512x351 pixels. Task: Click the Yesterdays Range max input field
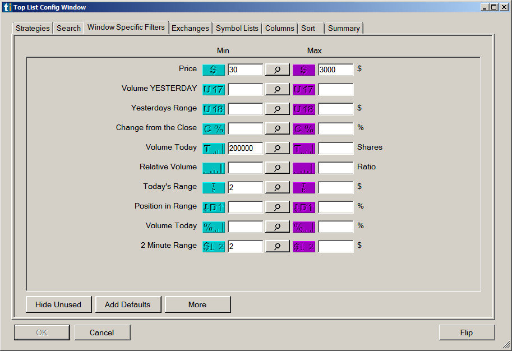coord(336,109)
